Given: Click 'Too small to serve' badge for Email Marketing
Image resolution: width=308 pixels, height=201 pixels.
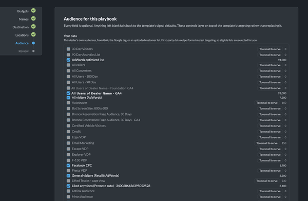Looking at the screenshot, I should tap(267, 143).
